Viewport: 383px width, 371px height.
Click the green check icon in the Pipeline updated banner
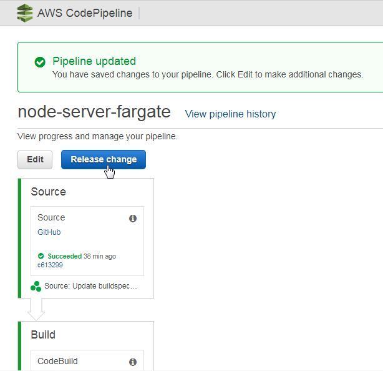(x=40, y=62)
